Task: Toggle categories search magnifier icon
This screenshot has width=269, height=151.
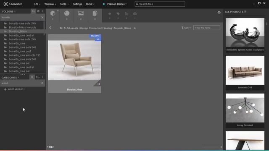Action: click(x=32, y=77)
